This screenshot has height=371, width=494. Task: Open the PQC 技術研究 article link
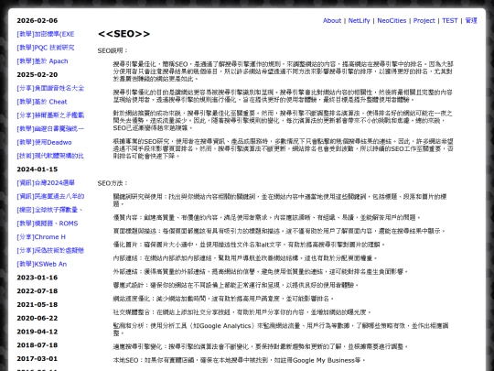coord(46,48)
